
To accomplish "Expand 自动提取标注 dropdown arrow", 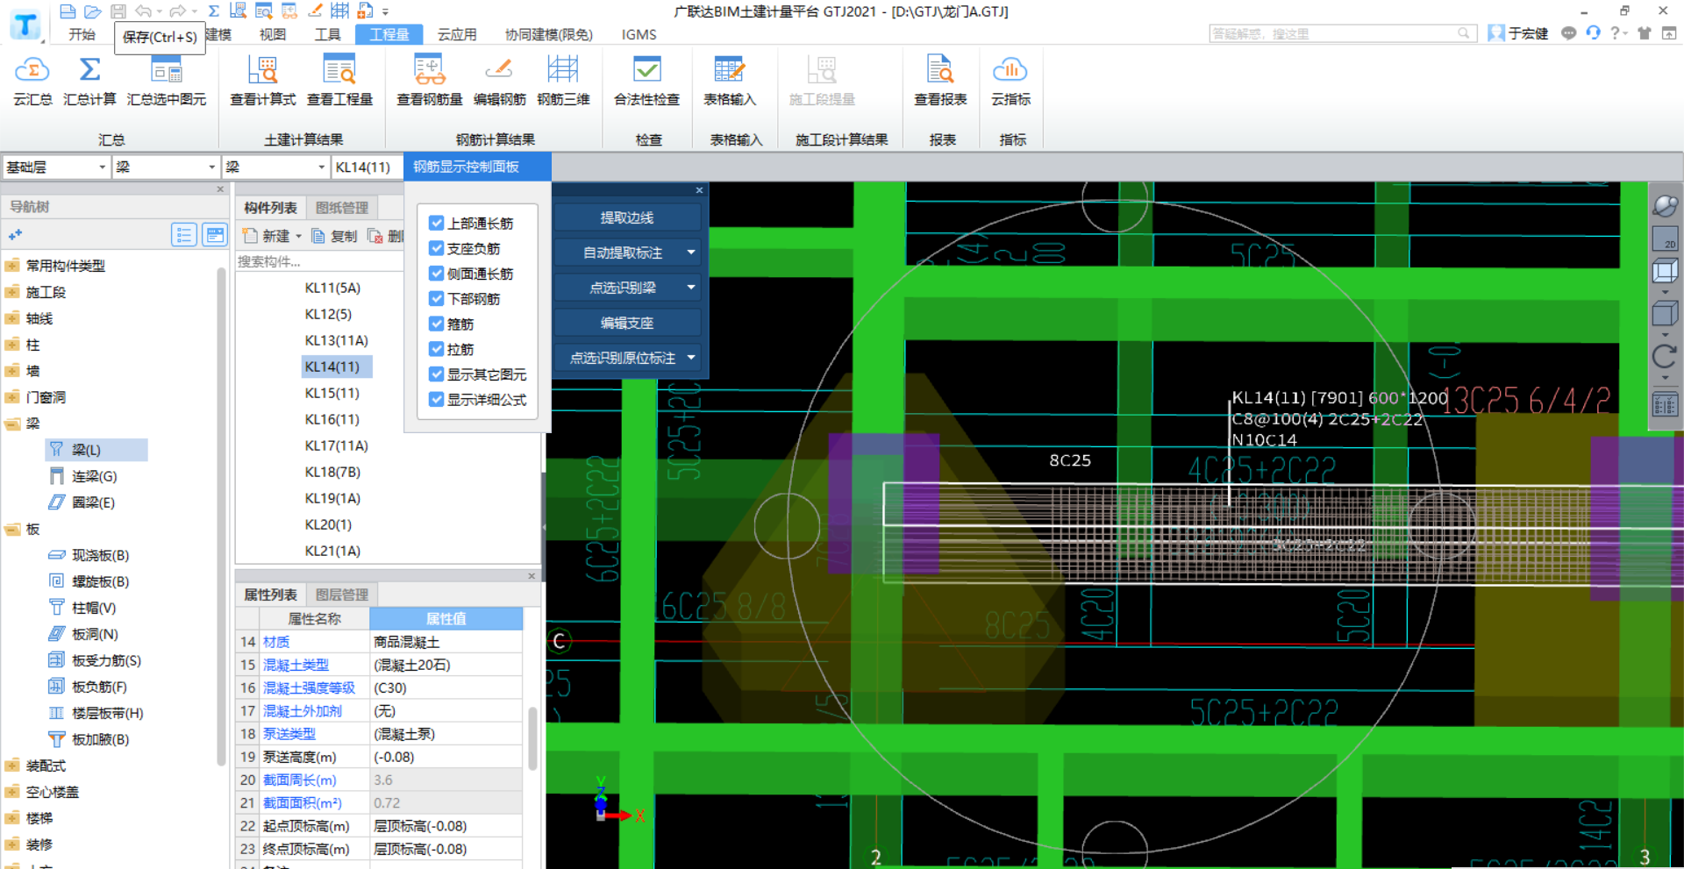I will pyautogui.click(x=691, y=253).
